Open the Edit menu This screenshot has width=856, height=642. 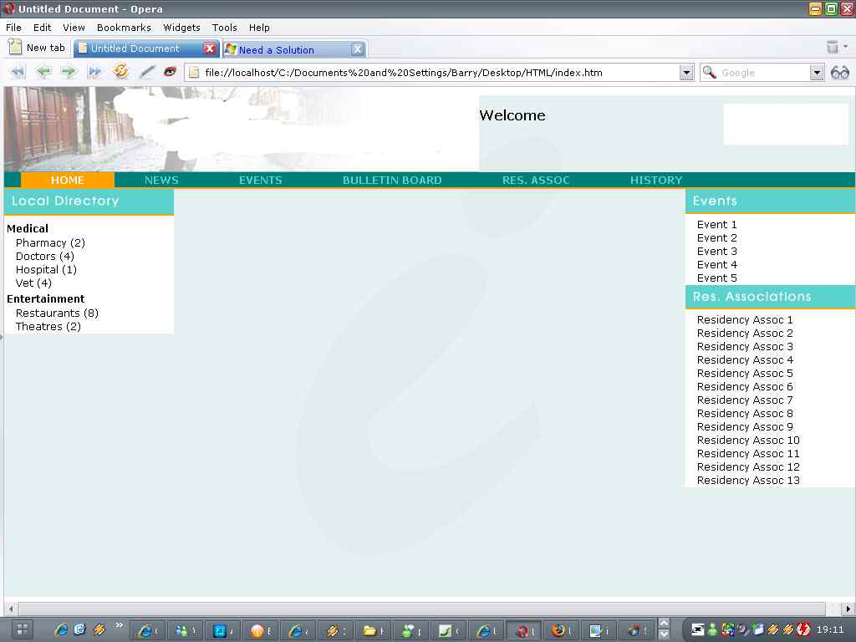click(x=42, y=28)
